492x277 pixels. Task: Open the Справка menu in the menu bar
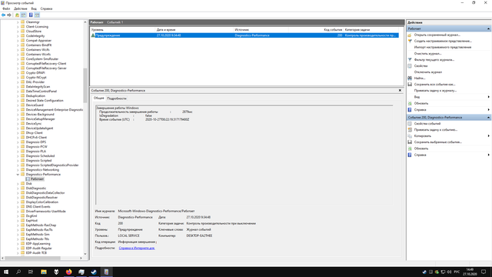pos(46,8)
